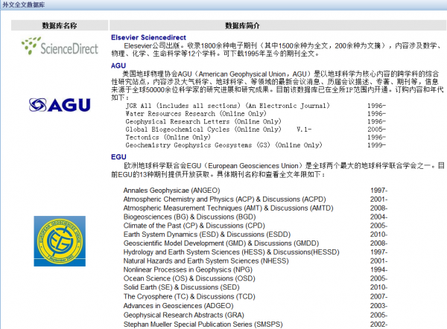The image size is (447, 329).
Task: Click the 1994- year for Nonlinear Processes
Action: tap(379, 269)
